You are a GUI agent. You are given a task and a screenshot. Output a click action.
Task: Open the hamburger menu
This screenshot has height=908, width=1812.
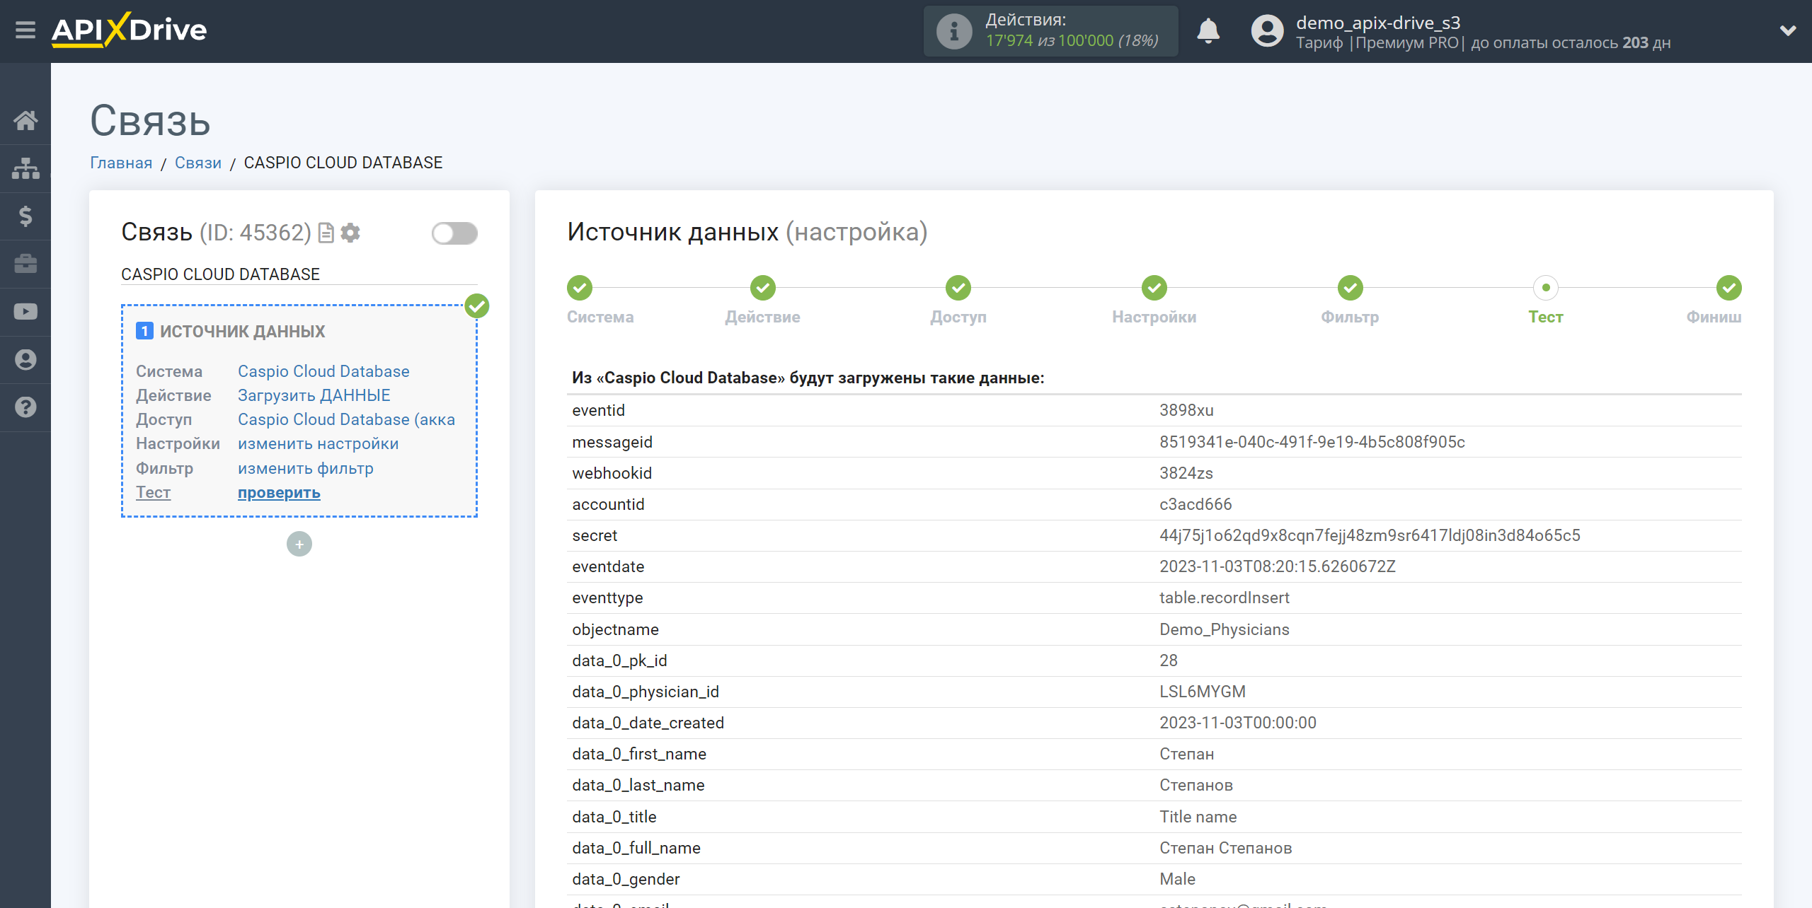pyautogui.click(x=25, y=30)
